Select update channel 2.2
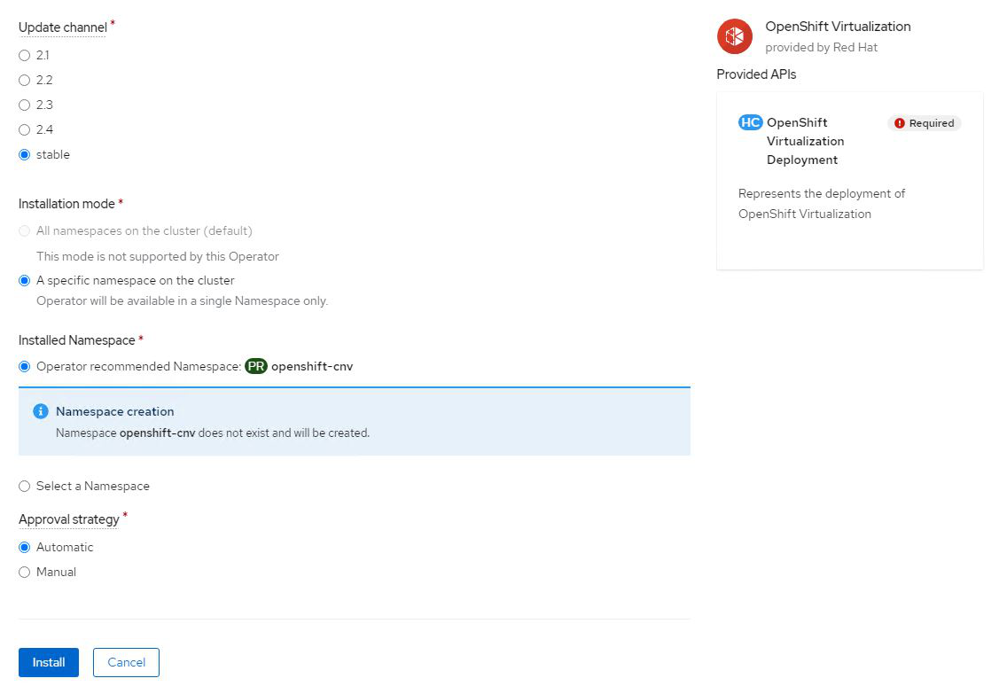This screenshot has height=694, width=999. [25, 80]
